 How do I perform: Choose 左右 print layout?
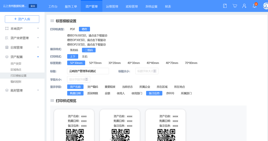85,56
